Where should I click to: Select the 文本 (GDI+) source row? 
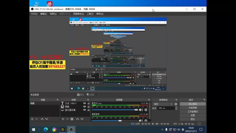(75, 103)
